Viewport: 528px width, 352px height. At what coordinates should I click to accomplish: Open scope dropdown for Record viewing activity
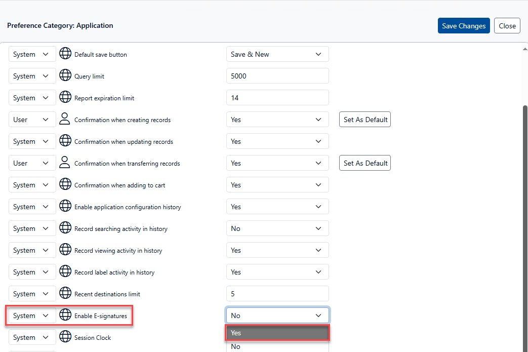click(32, 250)
